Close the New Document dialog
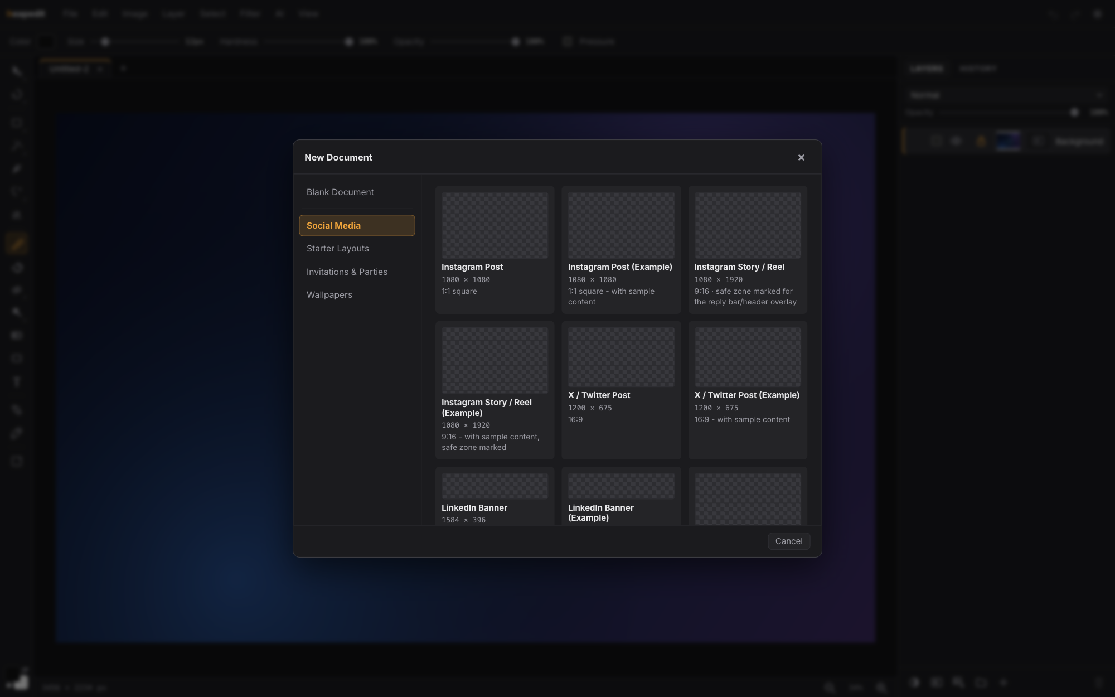Screen dimensions: 1115x697 pyautogui.click(x=801, y=158)
